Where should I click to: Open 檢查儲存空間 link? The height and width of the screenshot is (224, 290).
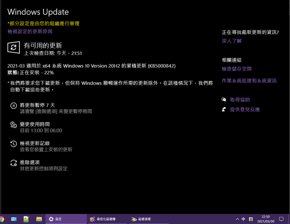(236, 69)
